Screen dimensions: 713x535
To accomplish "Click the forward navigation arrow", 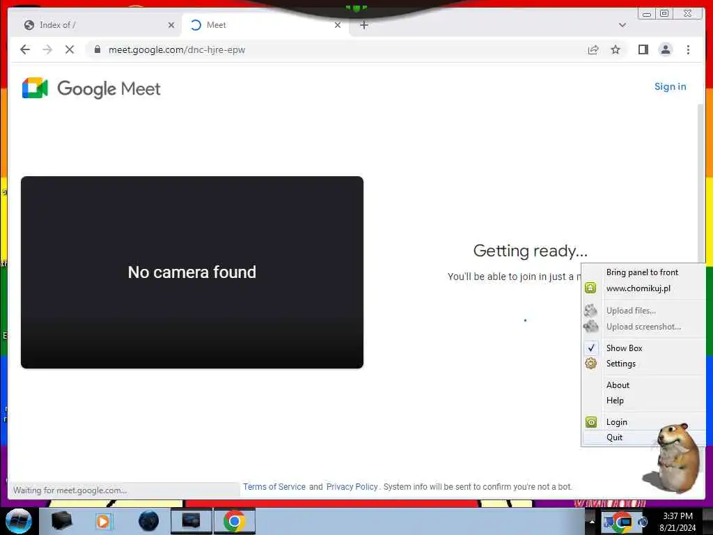I will tap(47, 49).
